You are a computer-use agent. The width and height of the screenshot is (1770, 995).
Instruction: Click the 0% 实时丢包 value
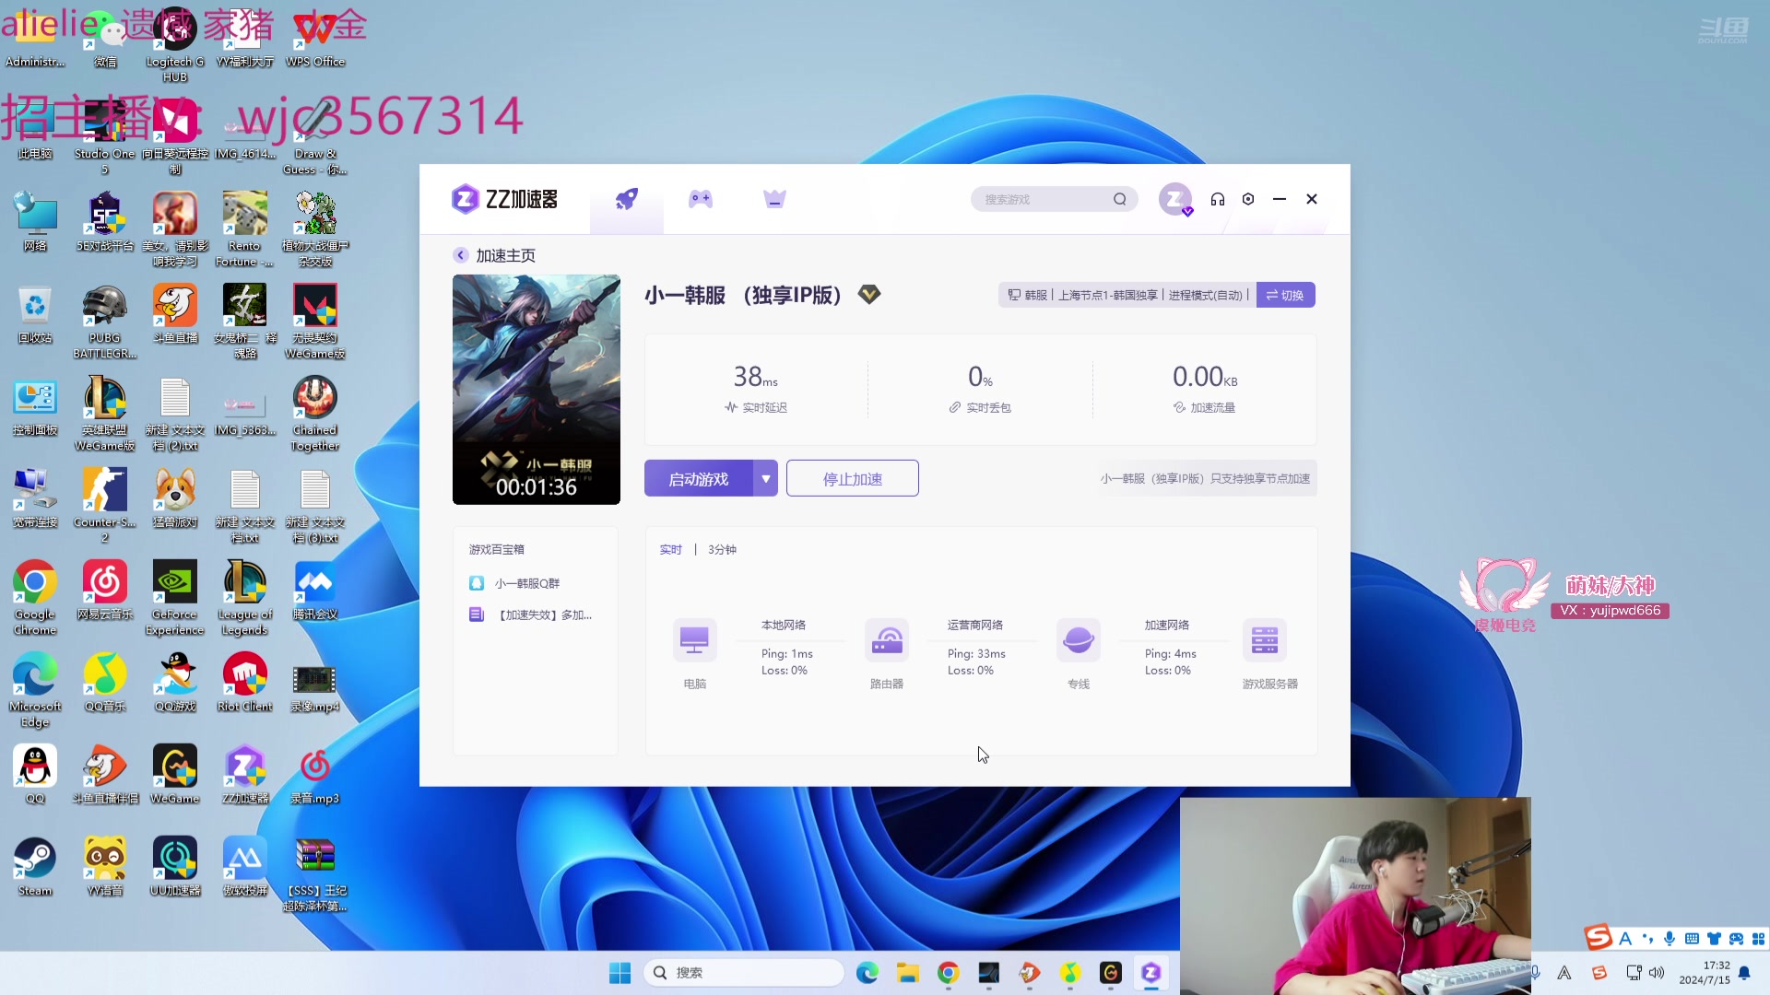click(x=980, y=377)
